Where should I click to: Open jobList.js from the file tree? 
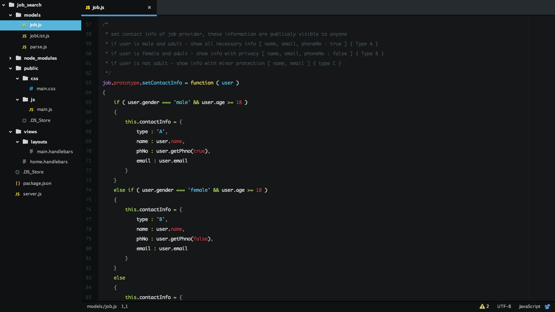[x=40, y=36]
